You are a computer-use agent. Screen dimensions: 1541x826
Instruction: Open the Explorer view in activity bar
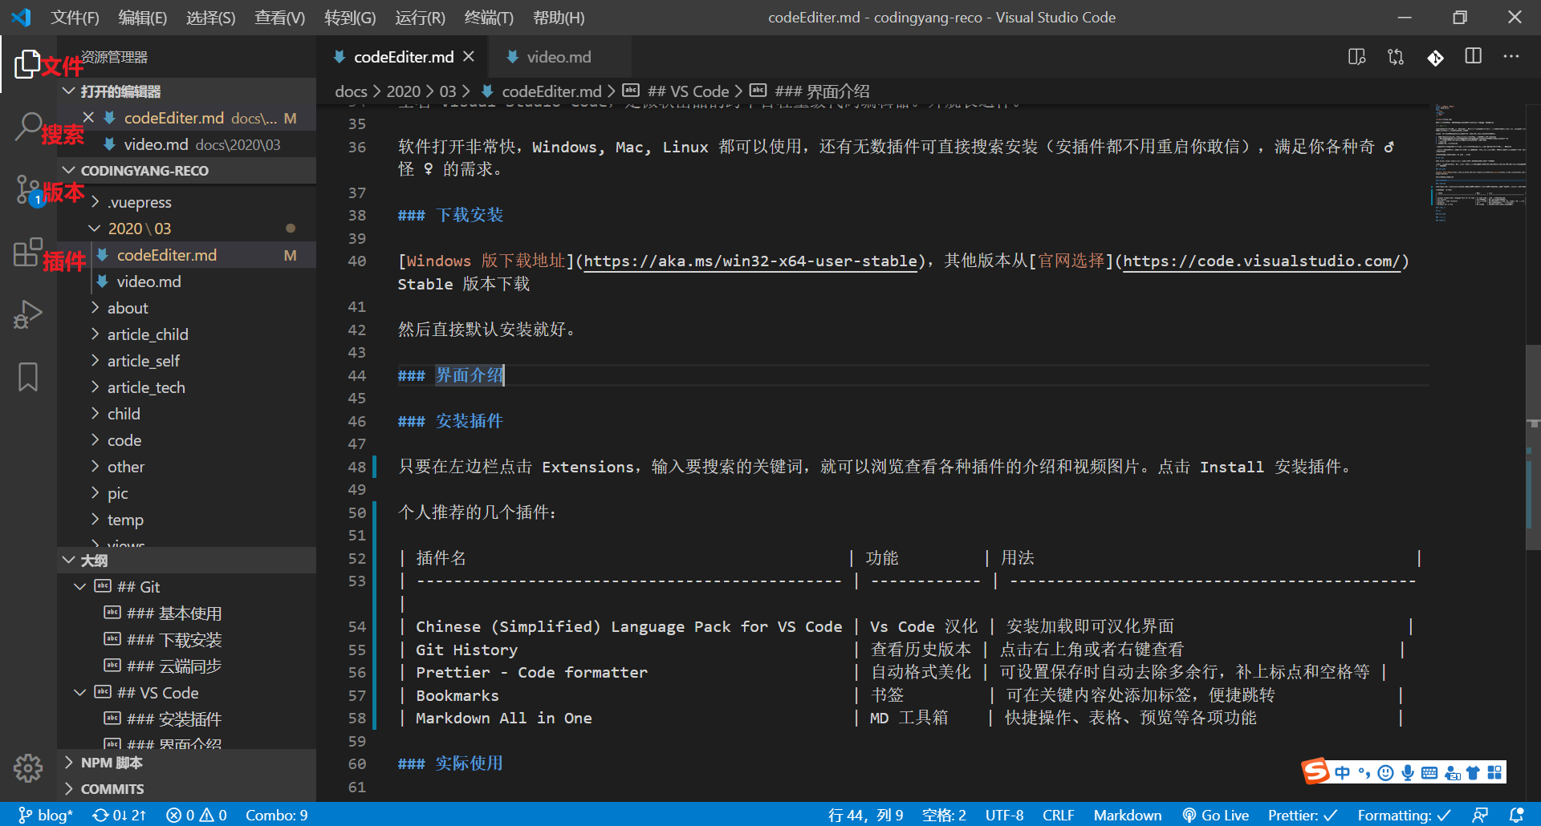pyautogui.click(x=27, y=63)
